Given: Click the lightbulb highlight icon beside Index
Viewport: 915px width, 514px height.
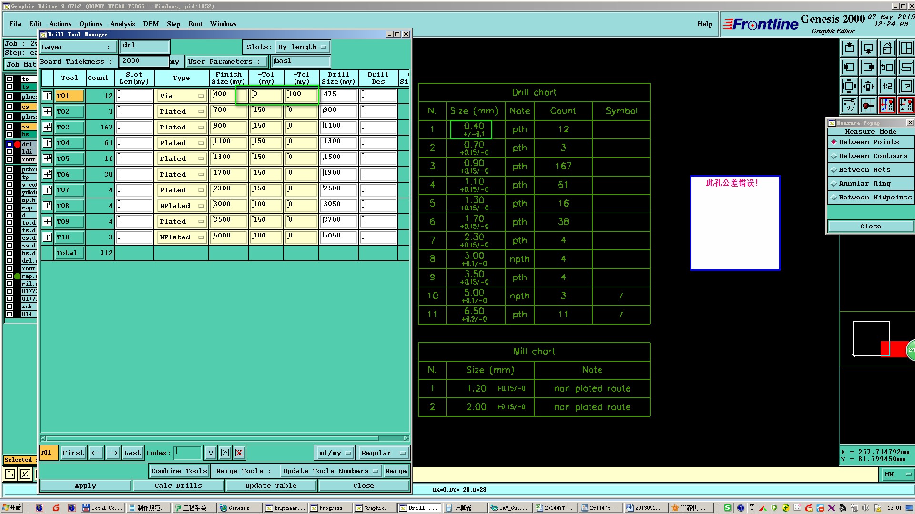Looking at the screenshot, I should pos(211,453).
